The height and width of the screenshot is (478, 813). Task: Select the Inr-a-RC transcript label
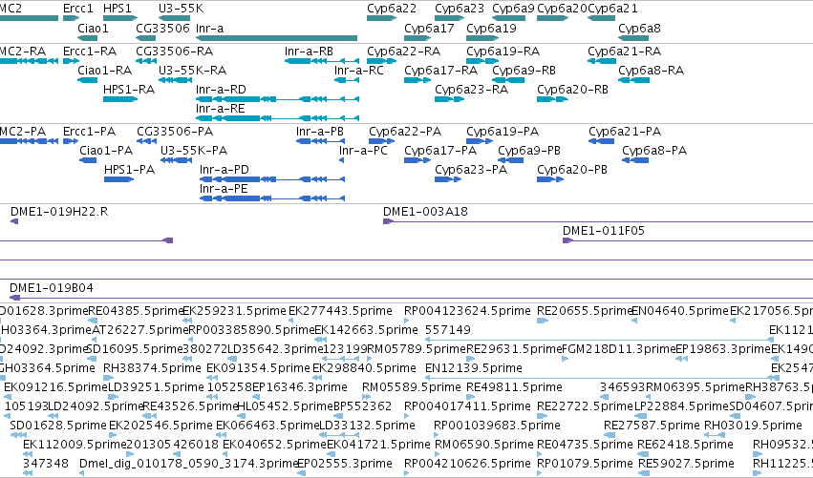pos(359,71)
